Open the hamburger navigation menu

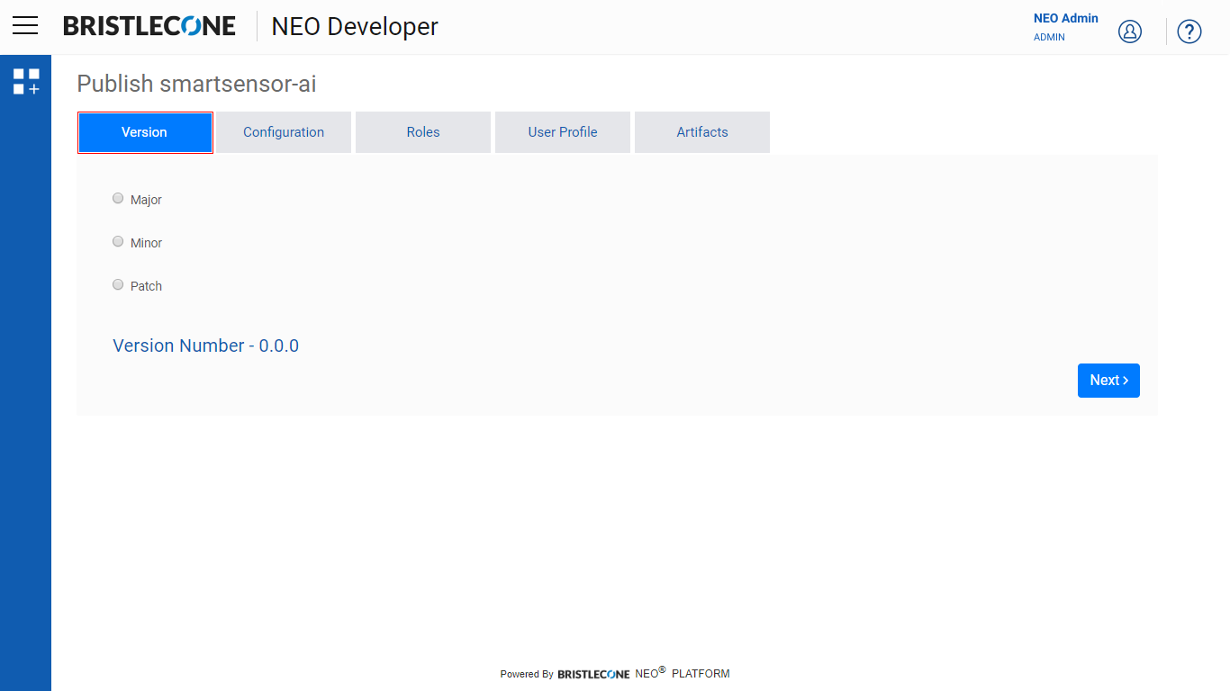pyautogui.click(x=25, y=25)
